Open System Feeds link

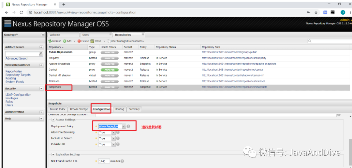(x=15, y=82)
